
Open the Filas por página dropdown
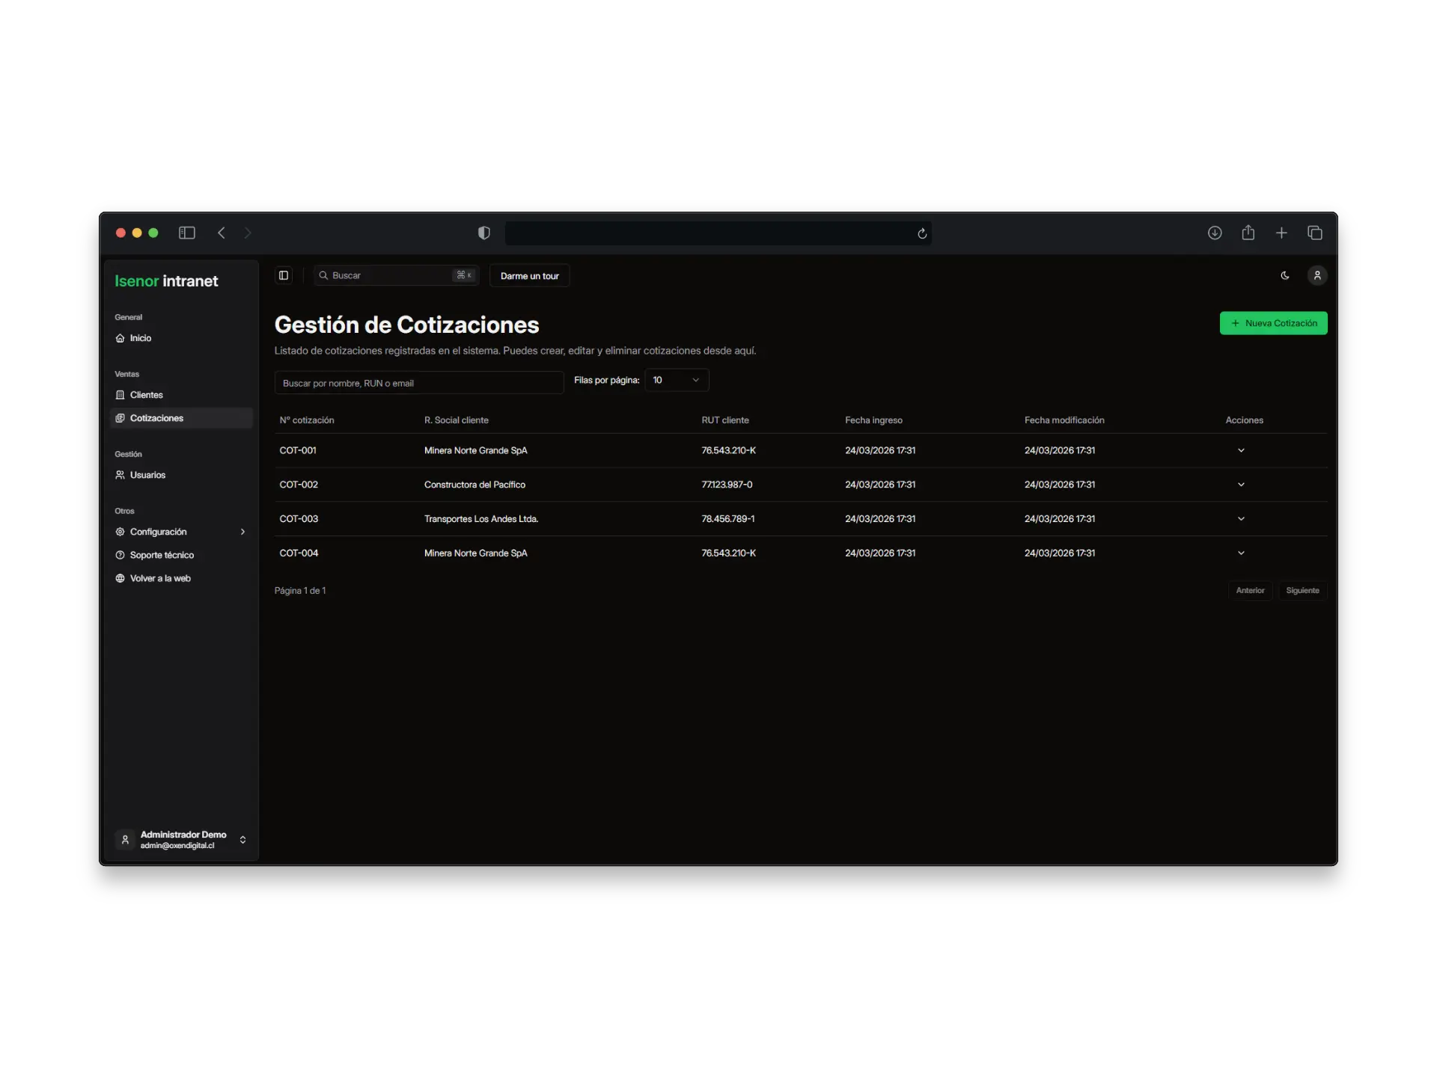point(675,380)
